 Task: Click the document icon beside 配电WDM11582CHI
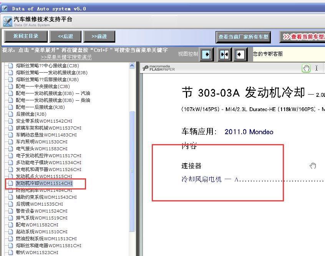tap(11, 225)
